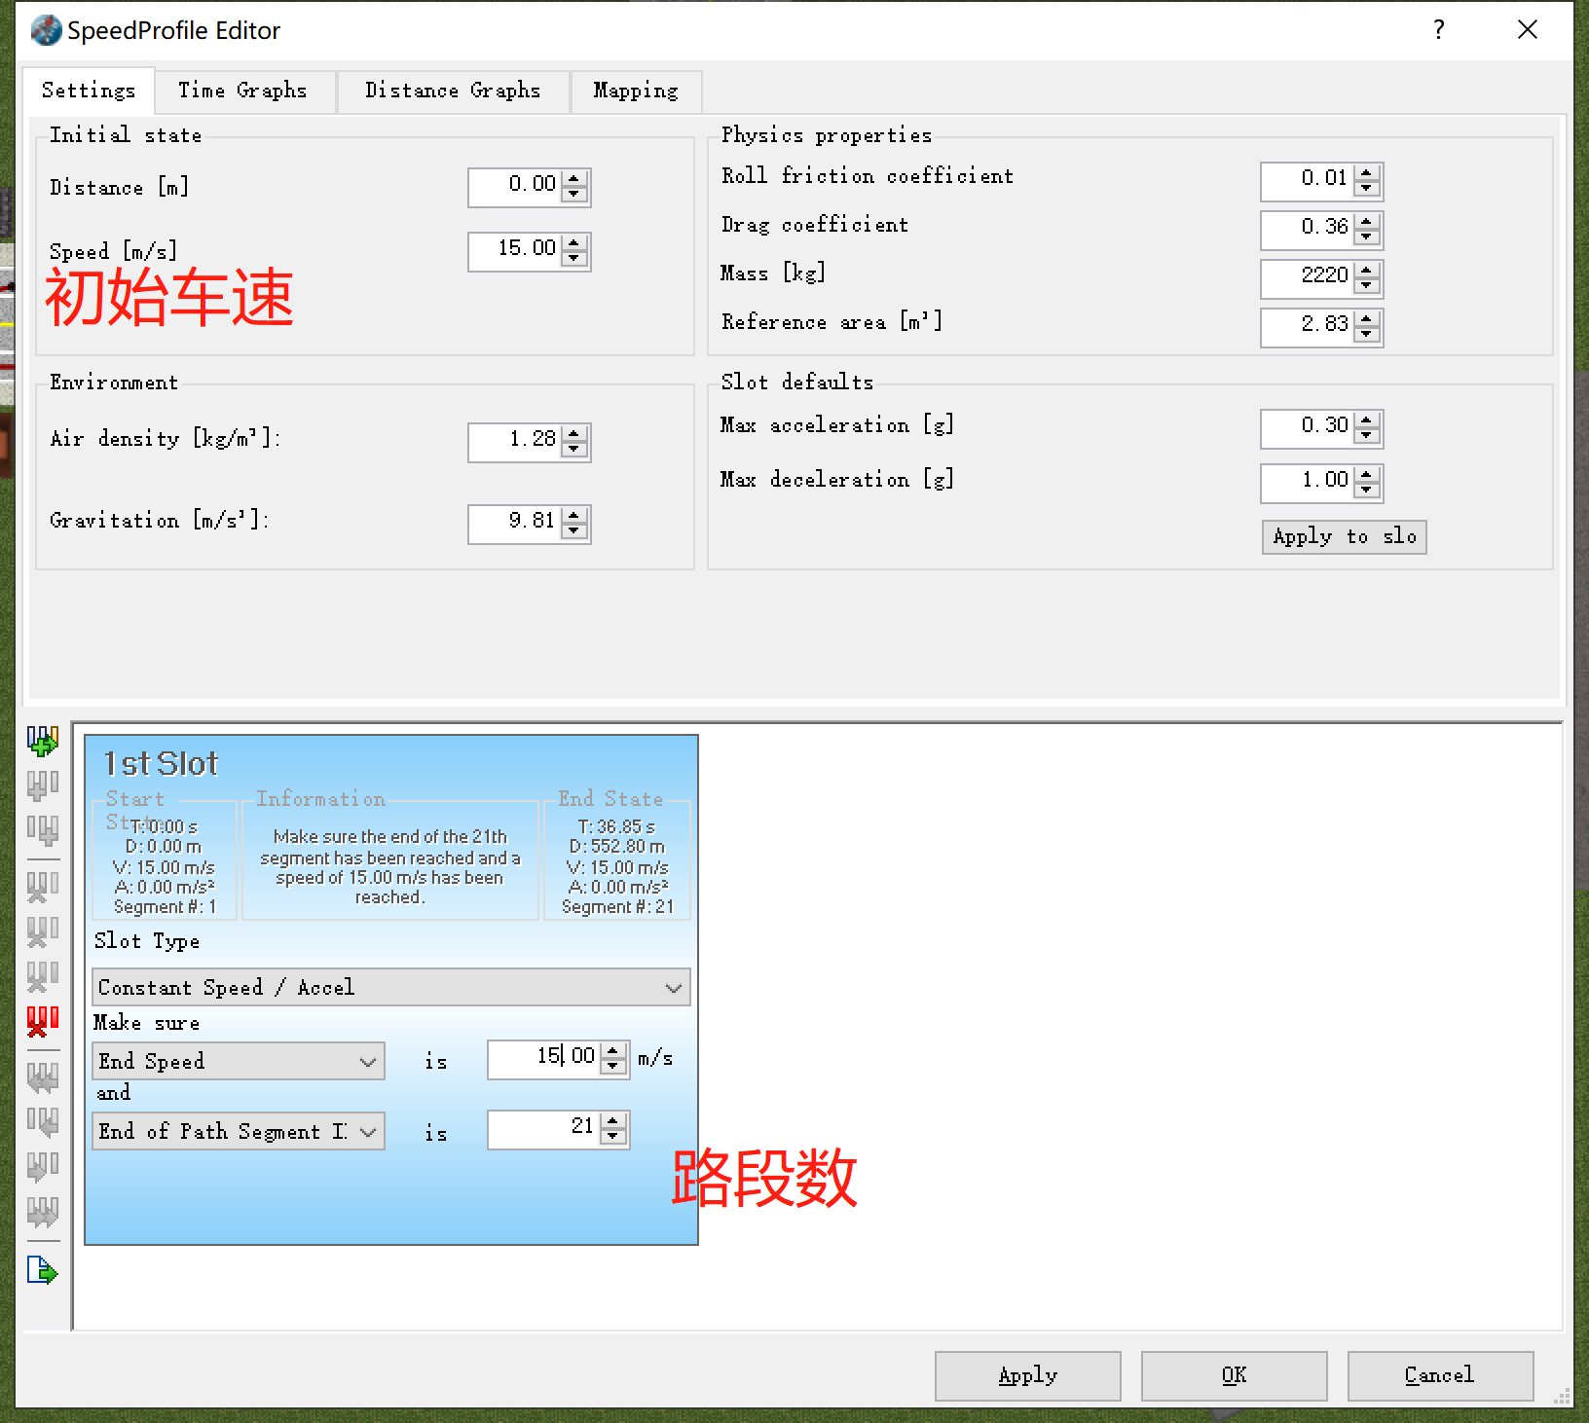This screenshot has width=1589, height=1423.
Task: Click the OK button
Action: coord(1233,1375)
